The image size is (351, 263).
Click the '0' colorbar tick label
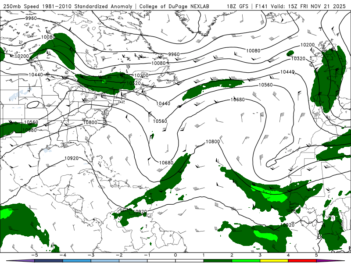point(175,255)
